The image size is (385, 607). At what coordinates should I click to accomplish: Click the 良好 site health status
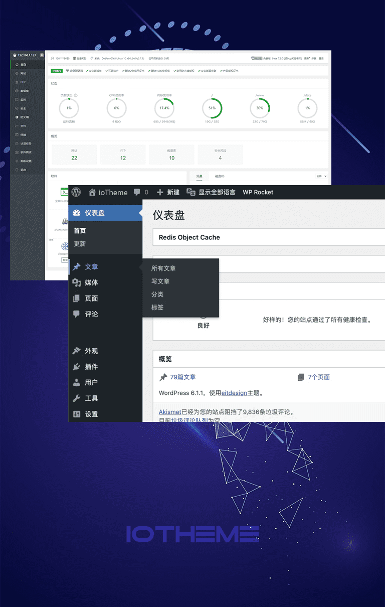pos(204,325)
